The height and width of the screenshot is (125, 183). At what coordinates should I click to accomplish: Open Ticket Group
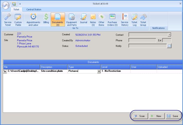[143, 20]
